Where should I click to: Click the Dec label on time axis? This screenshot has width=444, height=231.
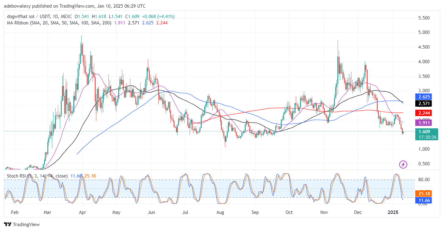point(358,212)
